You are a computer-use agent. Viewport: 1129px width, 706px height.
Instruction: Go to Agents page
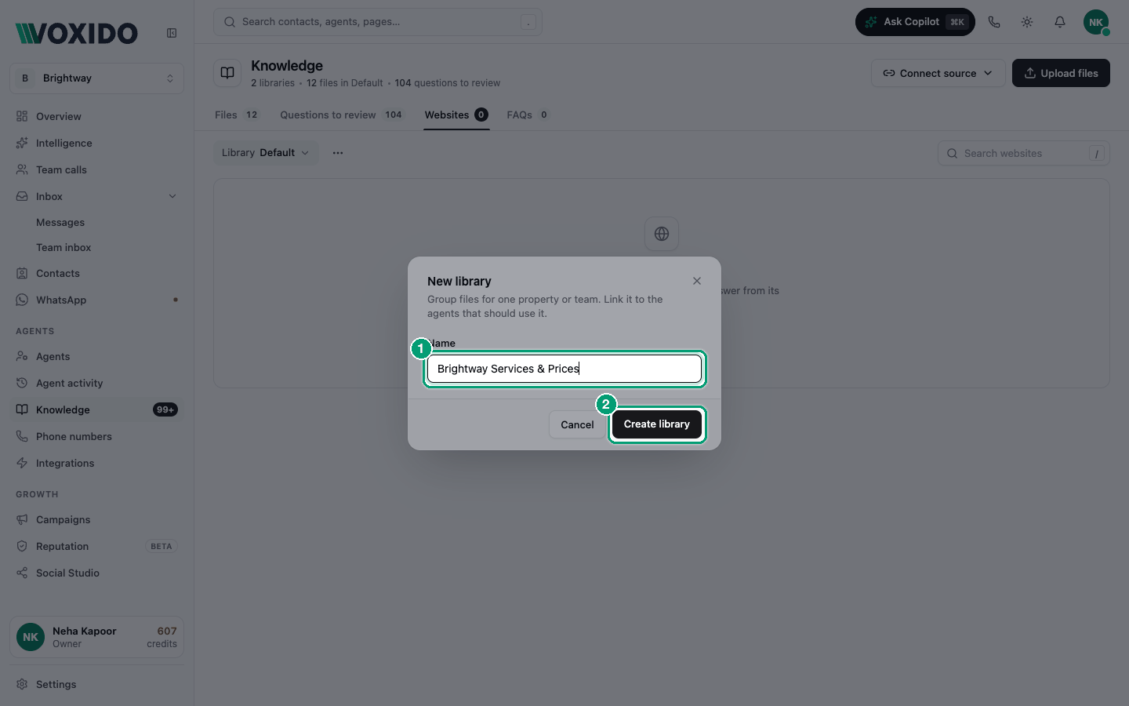pyautogui.click(x=96, y=356)
